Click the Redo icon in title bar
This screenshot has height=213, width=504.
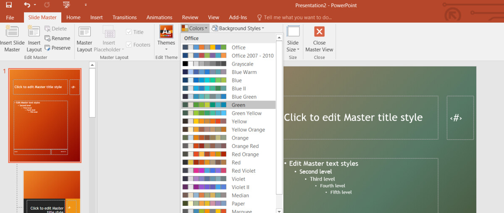(47, 5)
